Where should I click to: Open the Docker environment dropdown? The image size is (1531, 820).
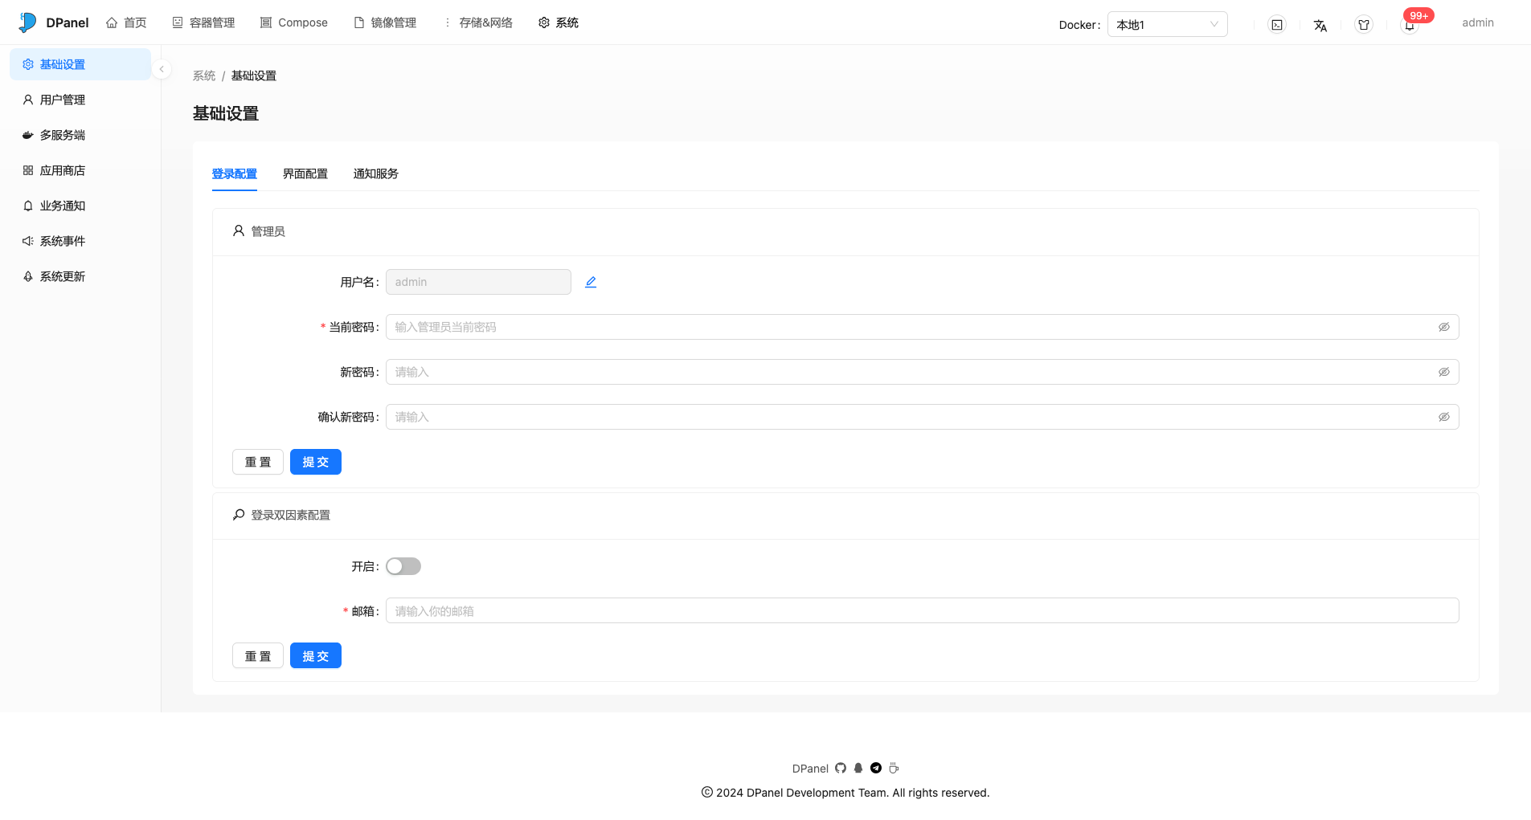pyautogui.click(x=1167, y=24)
